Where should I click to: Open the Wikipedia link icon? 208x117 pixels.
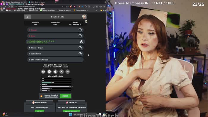pos(67,72)
